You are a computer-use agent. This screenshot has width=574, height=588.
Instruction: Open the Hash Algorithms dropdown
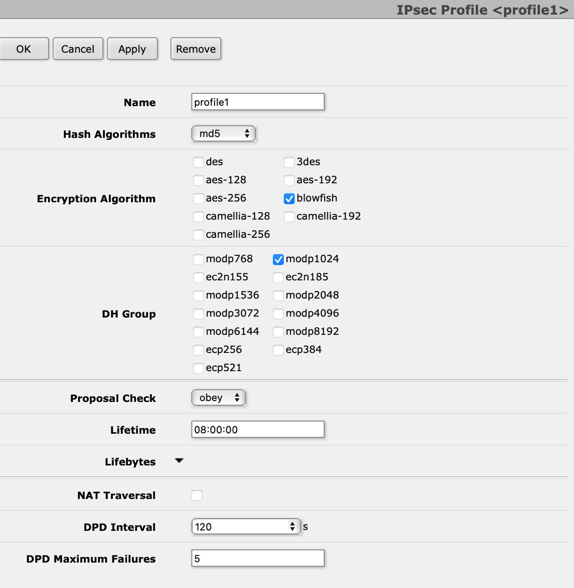223,134
